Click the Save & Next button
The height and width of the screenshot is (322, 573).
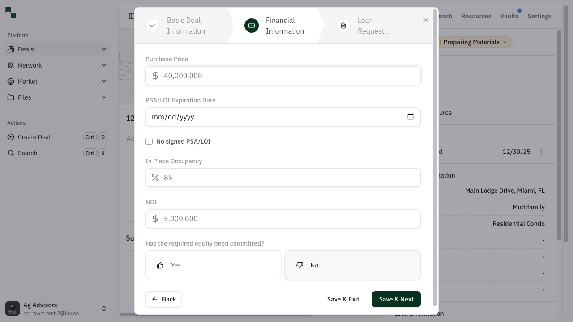396,299
